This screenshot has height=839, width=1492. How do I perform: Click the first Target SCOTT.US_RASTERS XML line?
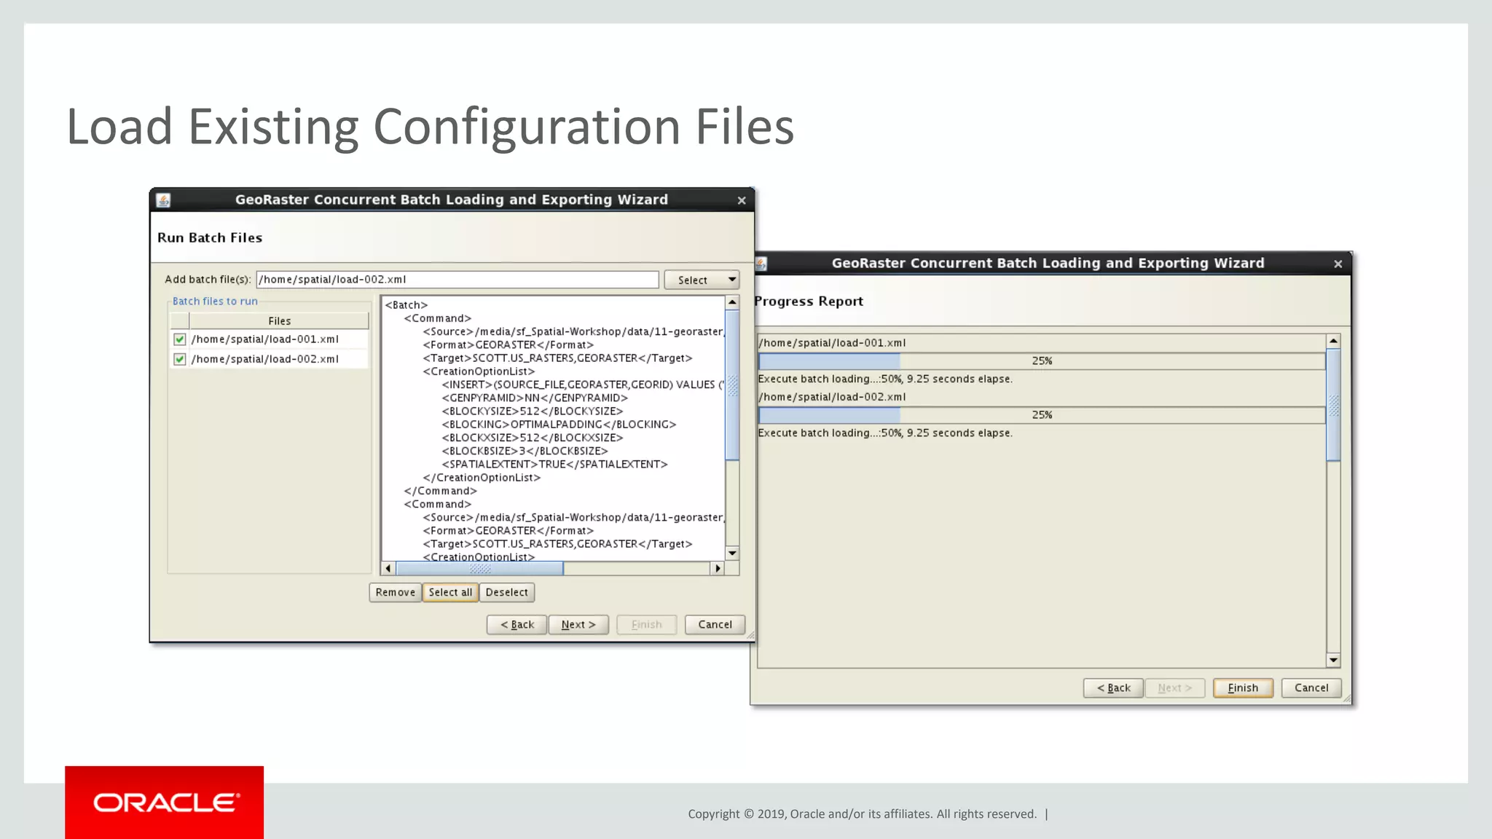point(557,358)
